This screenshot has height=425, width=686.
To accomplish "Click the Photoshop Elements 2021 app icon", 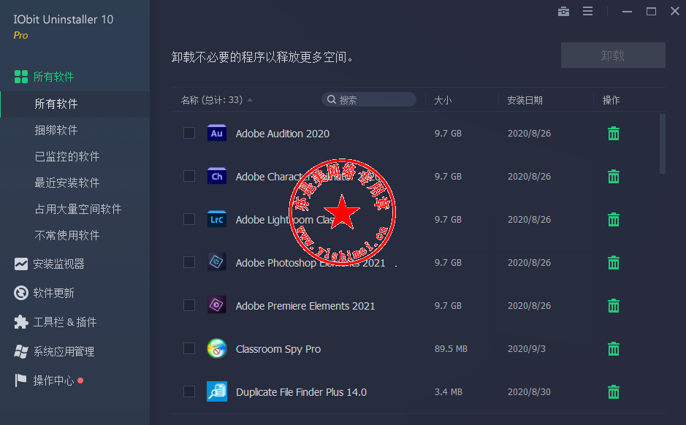I will (216, 262).
